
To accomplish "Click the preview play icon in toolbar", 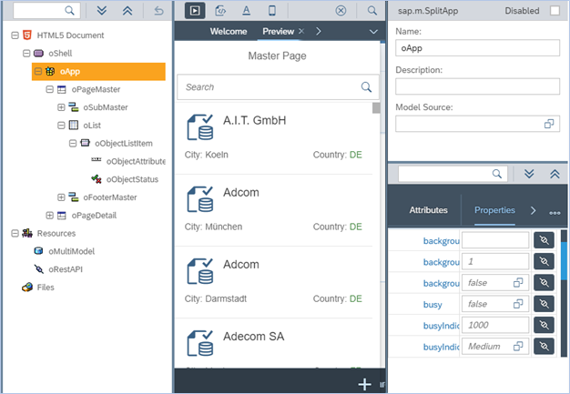I will tap(194, 10).
